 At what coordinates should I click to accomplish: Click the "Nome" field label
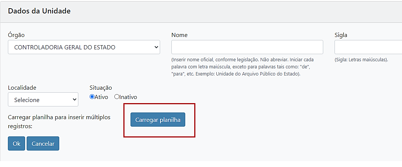click(179, 35)
